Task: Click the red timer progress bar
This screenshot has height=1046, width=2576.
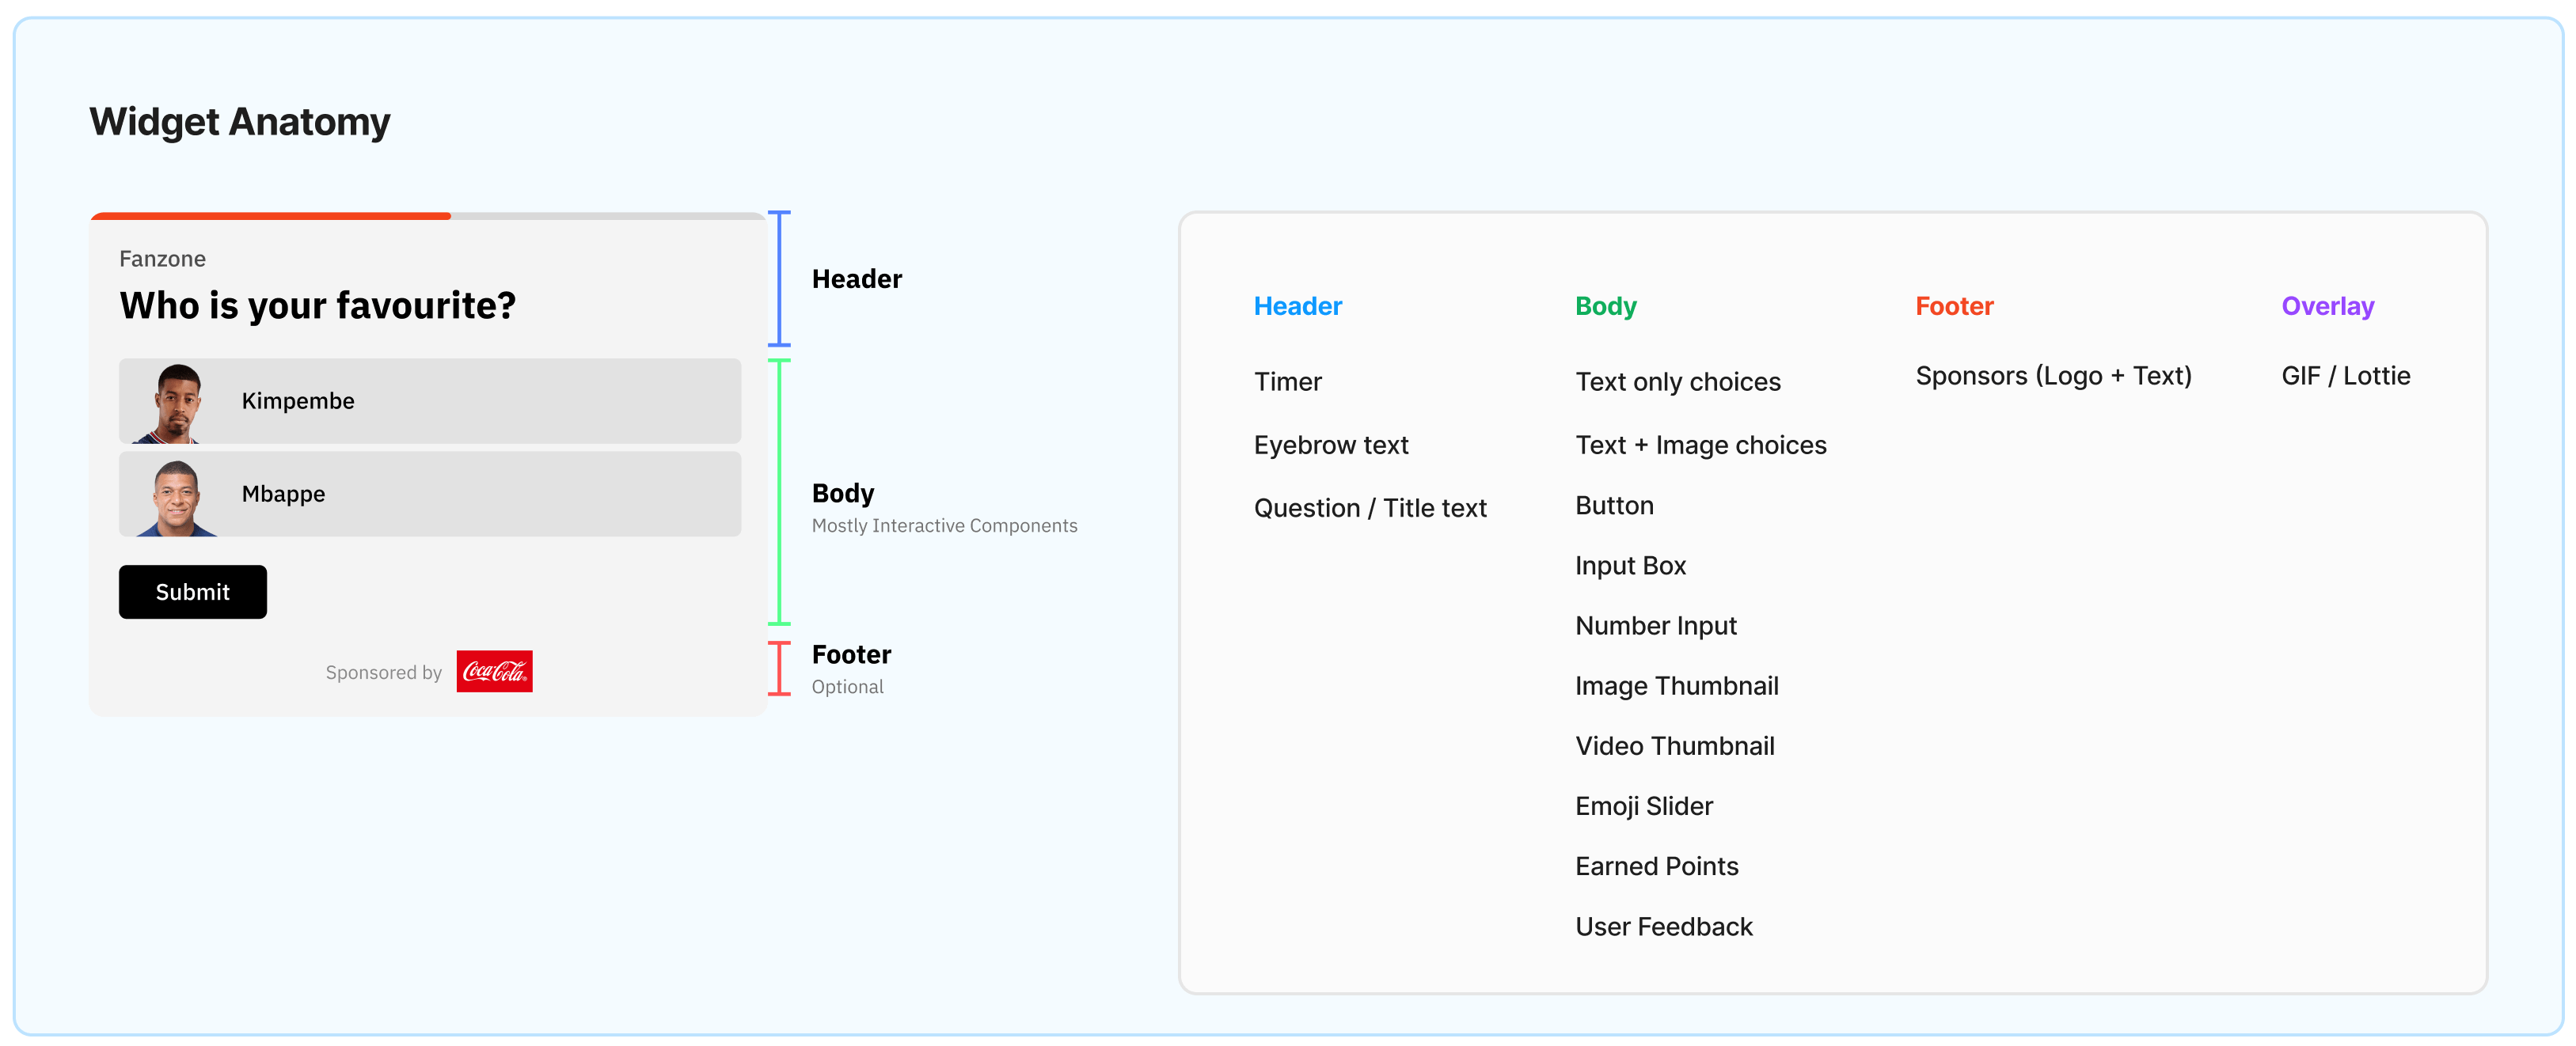Action: tap(270, 216)
